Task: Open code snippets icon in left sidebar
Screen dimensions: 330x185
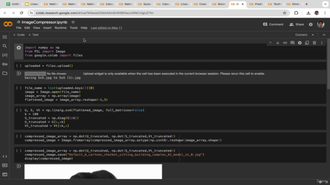Action: tap(5, 156)
